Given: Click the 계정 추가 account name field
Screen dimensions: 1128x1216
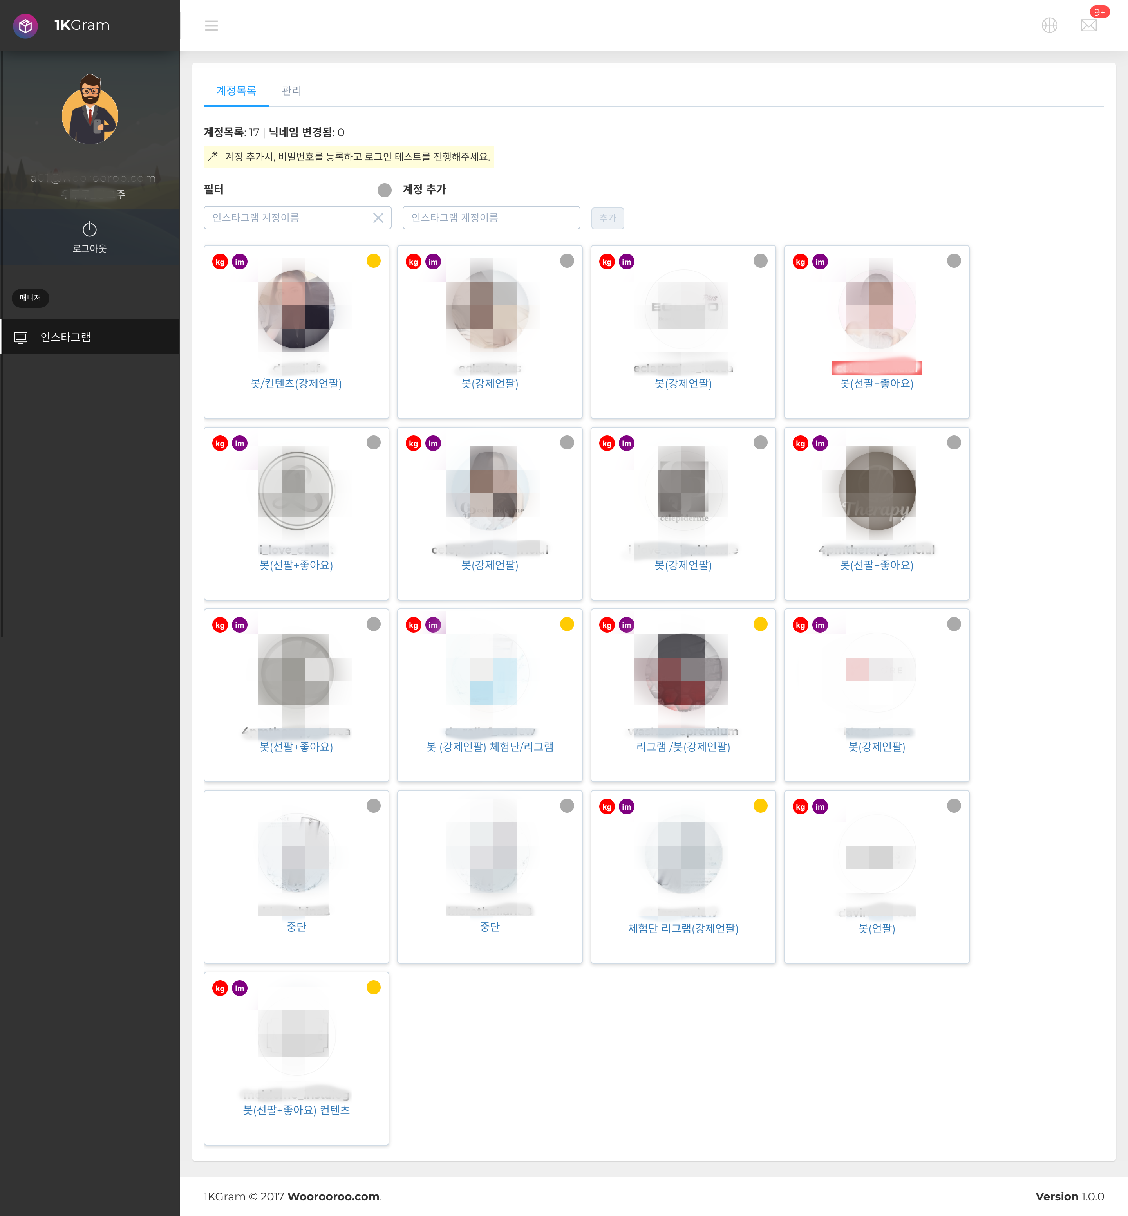Looking at the screenshot, I should pyautogui.click(x=491, y=218).
